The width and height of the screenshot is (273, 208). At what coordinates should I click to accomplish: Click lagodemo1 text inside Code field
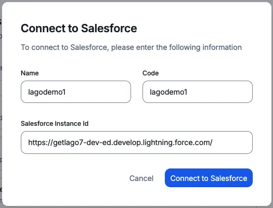click(168, 92)
